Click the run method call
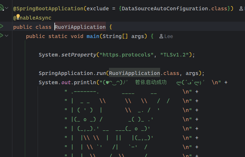This screenshot has height=157, width=245. 101,73
